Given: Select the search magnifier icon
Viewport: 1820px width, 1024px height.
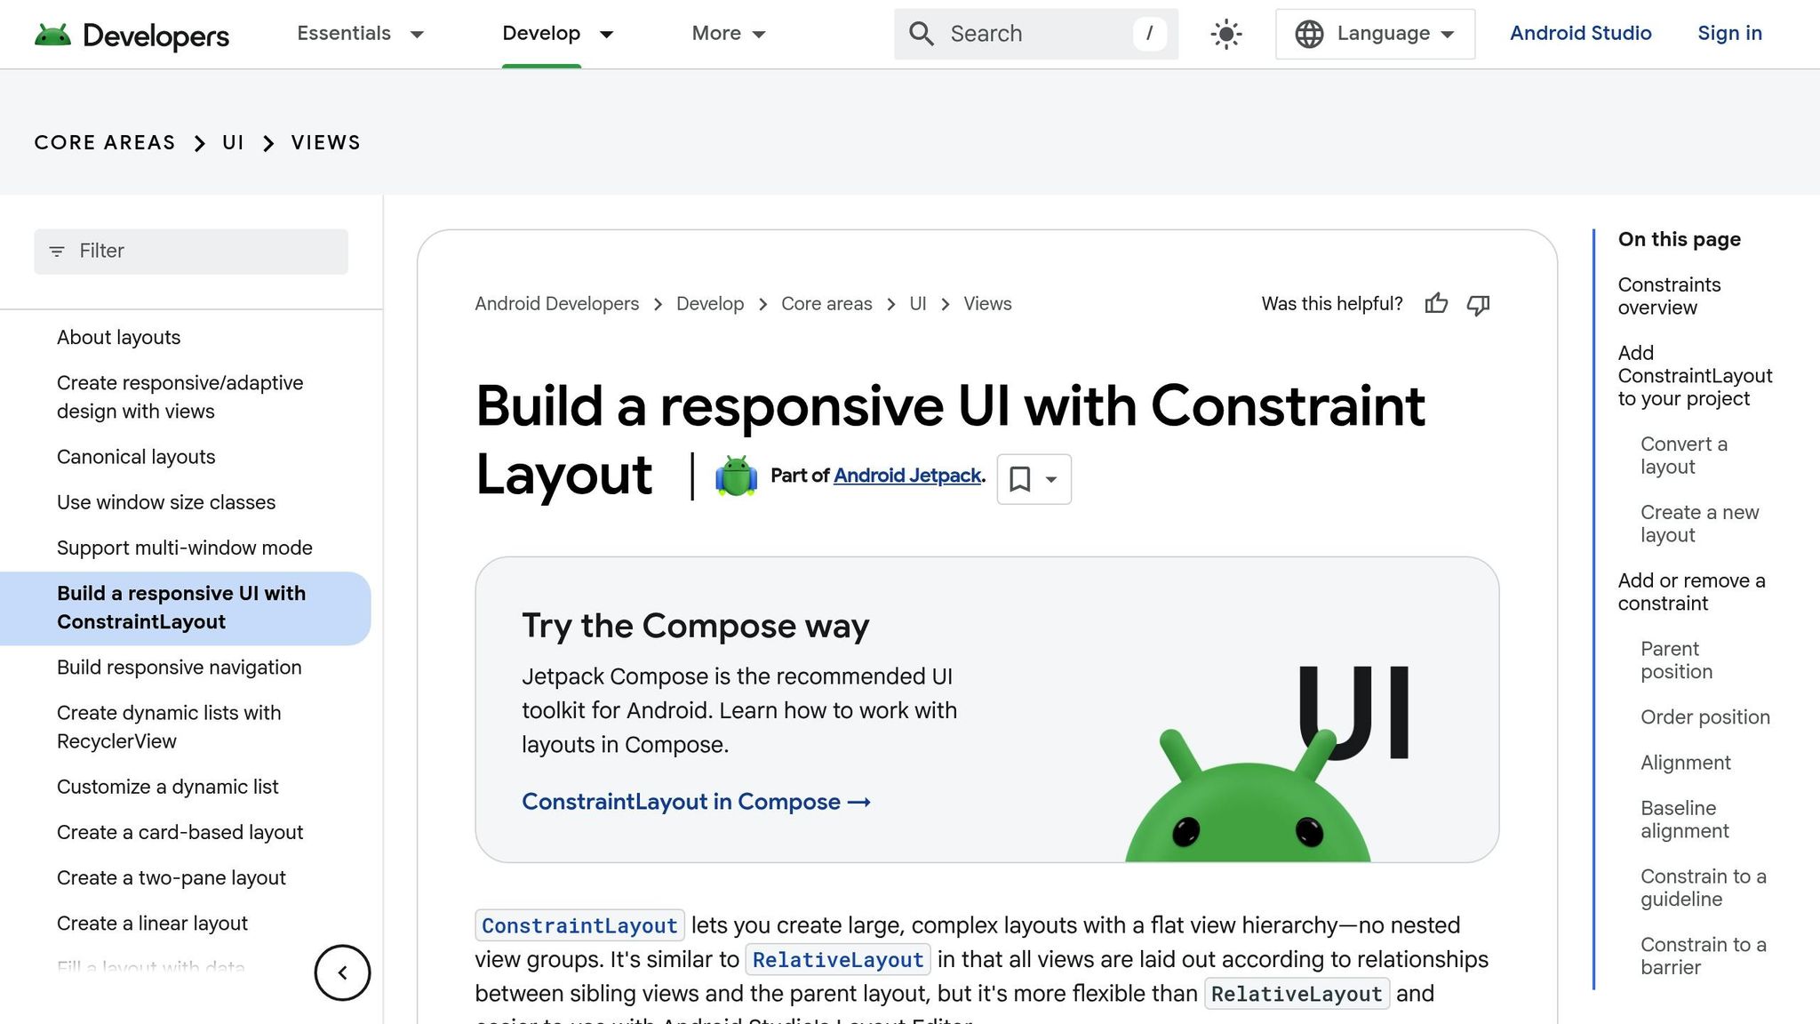Looking at the screenshot, I should point(921,34).
